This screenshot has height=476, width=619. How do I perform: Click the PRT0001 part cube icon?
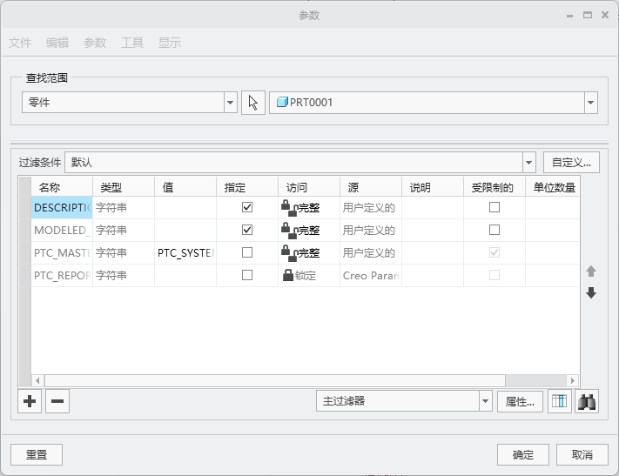[282, 102]
